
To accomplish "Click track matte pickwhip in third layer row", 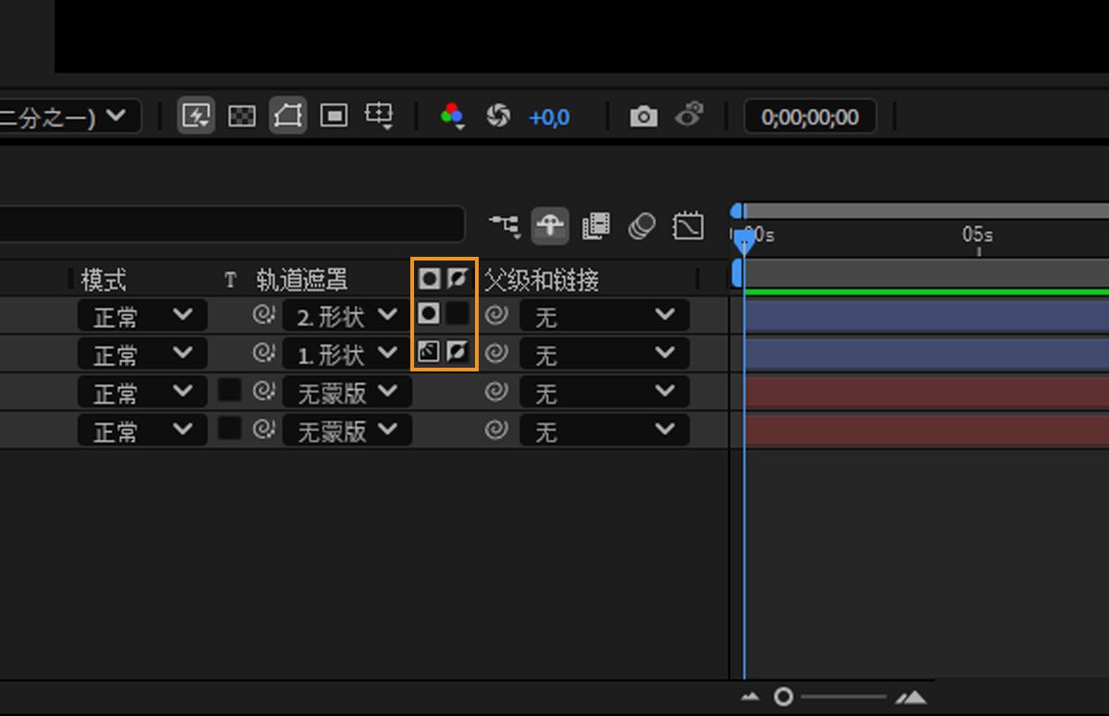I will click(x=263, y=393).
